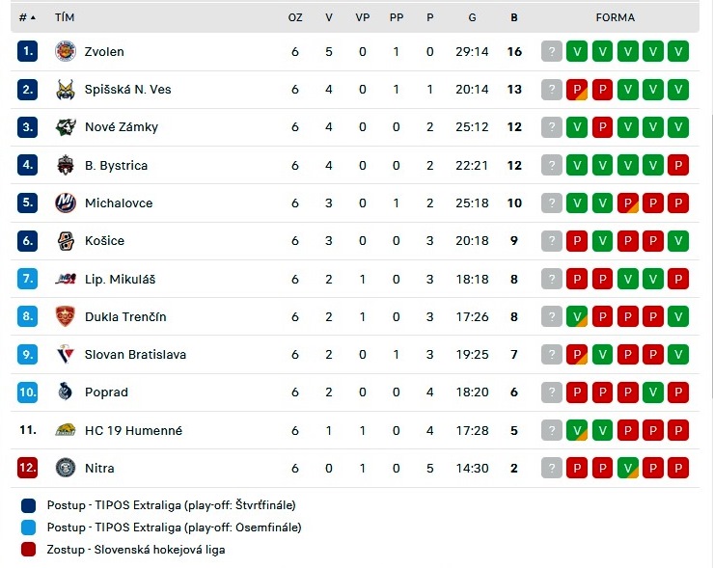Sort table by the # rank column

[x=27, y=17]
